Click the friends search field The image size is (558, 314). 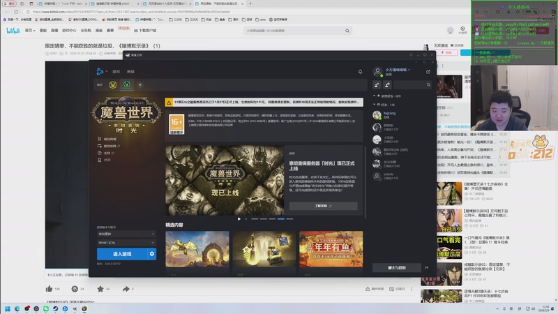413,84
